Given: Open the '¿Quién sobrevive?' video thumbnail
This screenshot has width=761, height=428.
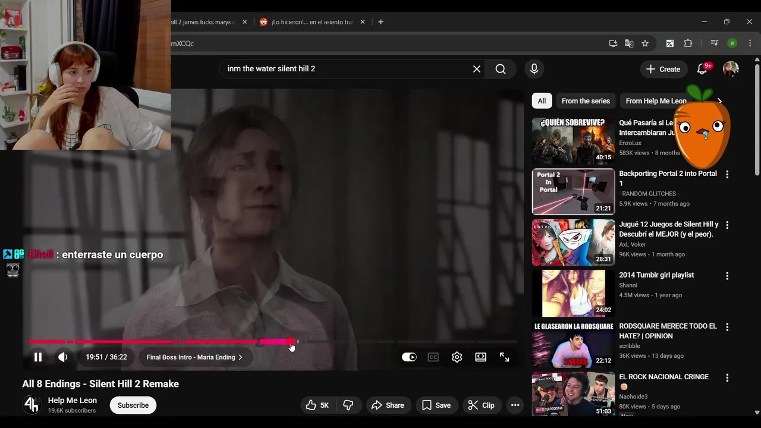Looking at the screenshot, I should pos(573,141).
